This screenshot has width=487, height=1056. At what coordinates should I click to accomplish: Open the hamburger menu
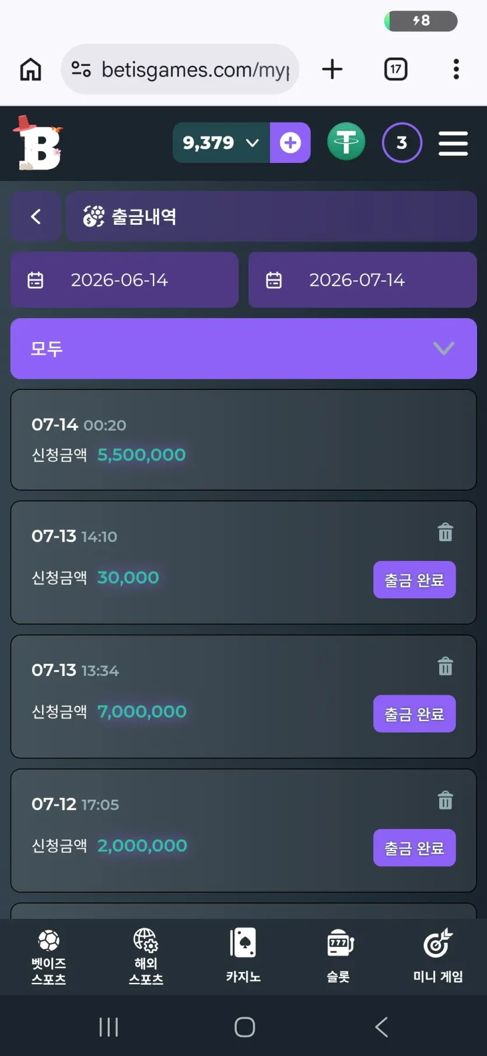pos(453,143)
